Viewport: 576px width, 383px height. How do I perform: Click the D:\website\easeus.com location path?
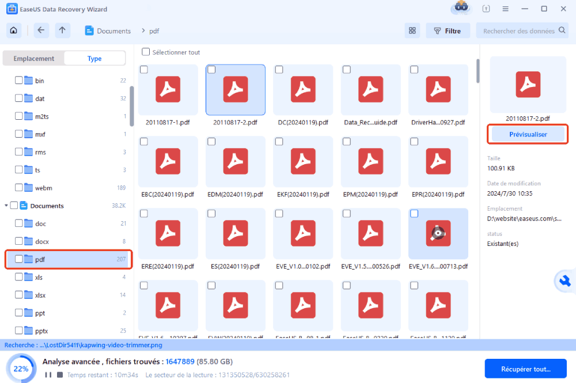point(524,218)
